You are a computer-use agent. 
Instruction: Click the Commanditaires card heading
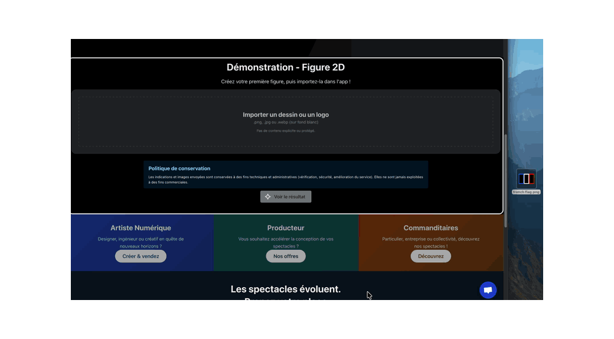[x=430, y=228]
